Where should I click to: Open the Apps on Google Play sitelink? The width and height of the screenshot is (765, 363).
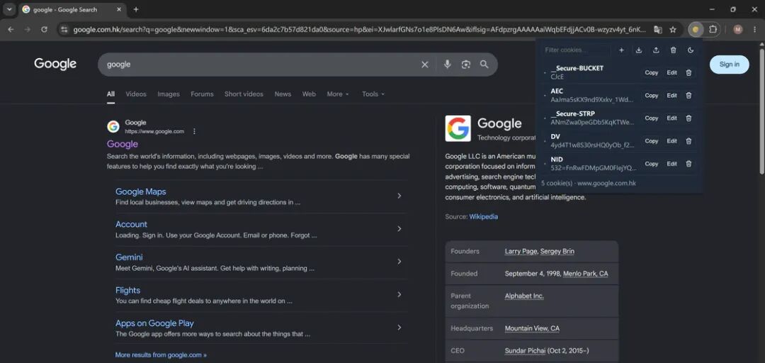(x=154, y=323)
